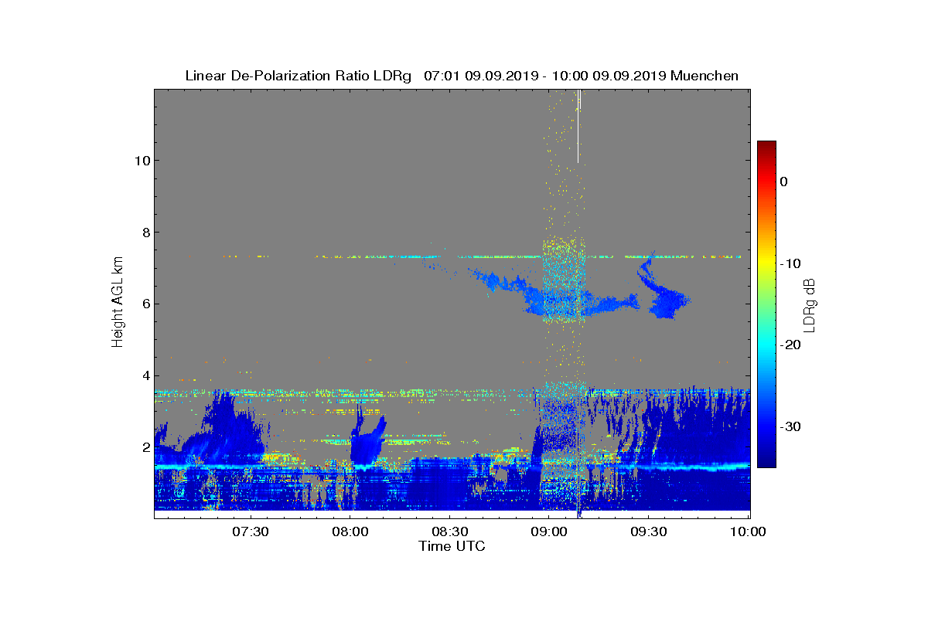
Task: Click the colorbar value -10
Action: pos(790,263)
